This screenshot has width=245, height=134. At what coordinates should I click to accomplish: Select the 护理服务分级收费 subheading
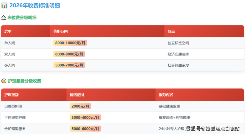pos(24,81)
